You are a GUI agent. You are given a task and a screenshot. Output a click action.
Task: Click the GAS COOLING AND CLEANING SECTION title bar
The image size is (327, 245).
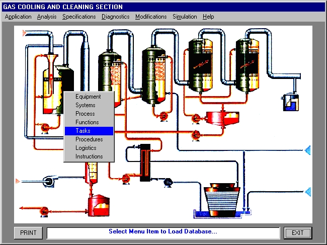coord(163,7)
